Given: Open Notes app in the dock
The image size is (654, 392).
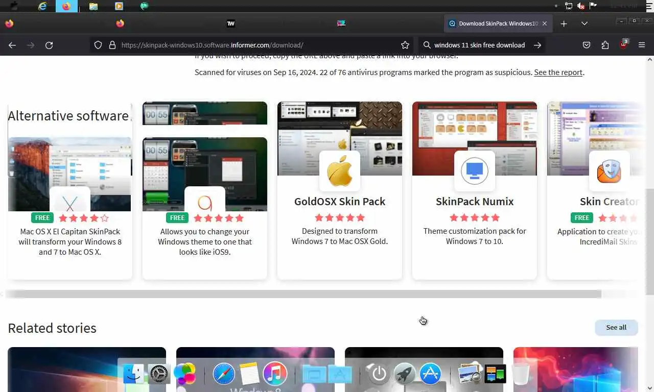Looking at the screenshot, I should click(x=249, y=374).
